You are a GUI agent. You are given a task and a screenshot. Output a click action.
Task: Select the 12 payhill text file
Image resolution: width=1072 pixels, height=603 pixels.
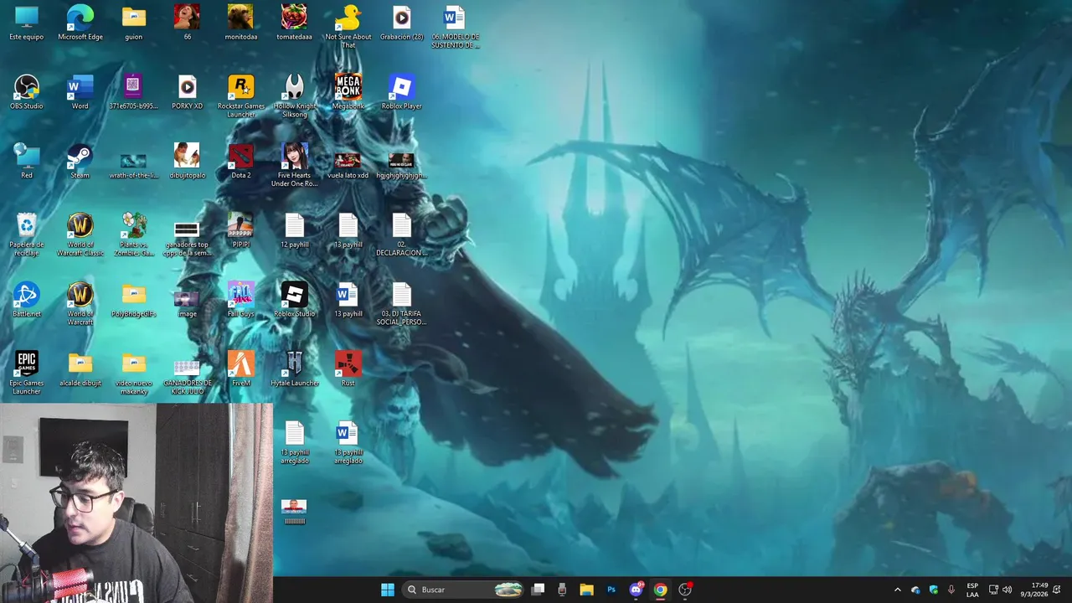[x=294, y=231]
